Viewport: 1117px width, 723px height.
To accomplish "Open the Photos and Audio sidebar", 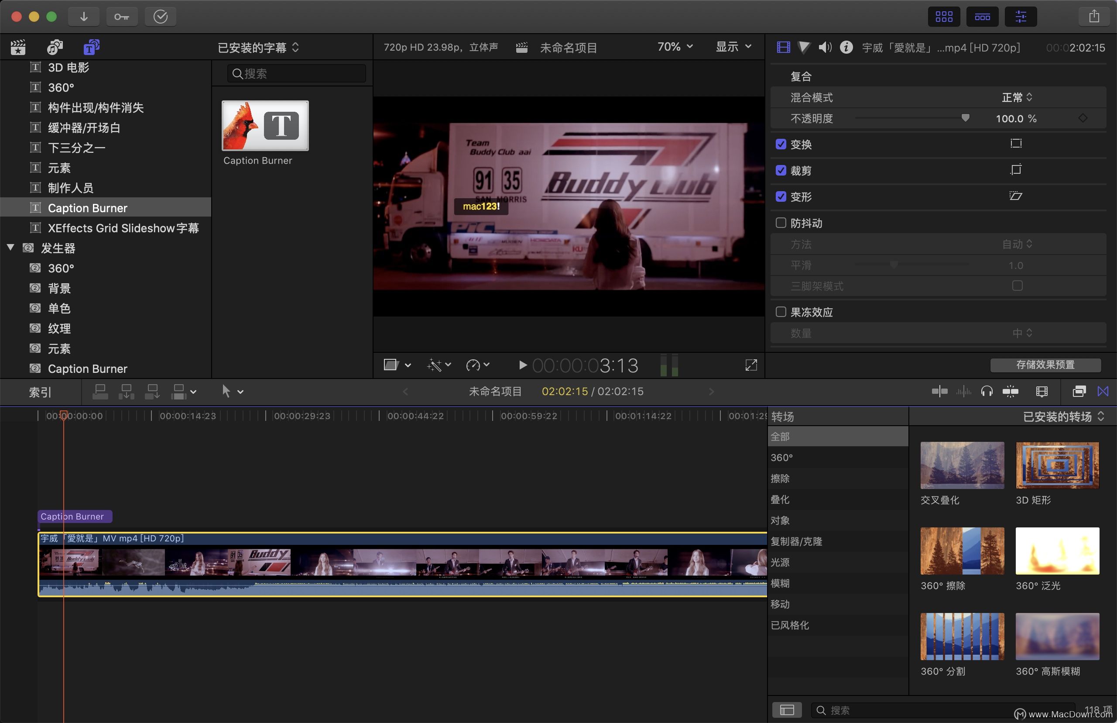I will [x=55, y=47].
